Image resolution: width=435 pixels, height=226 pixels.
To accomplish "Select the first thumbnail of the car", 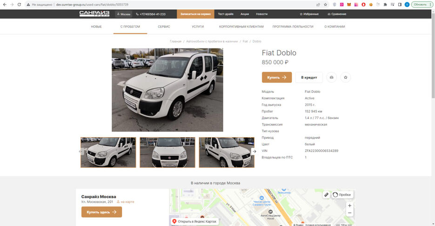I will [108, 152].
